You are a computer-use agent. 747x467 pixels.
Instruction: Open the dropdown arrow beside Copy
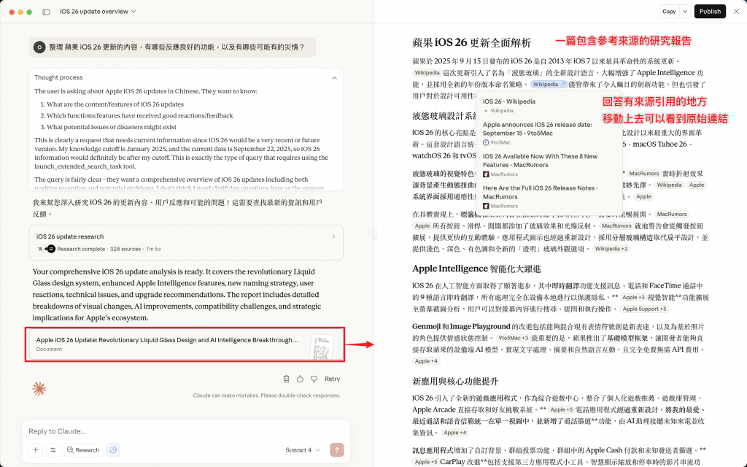point(684,12)
